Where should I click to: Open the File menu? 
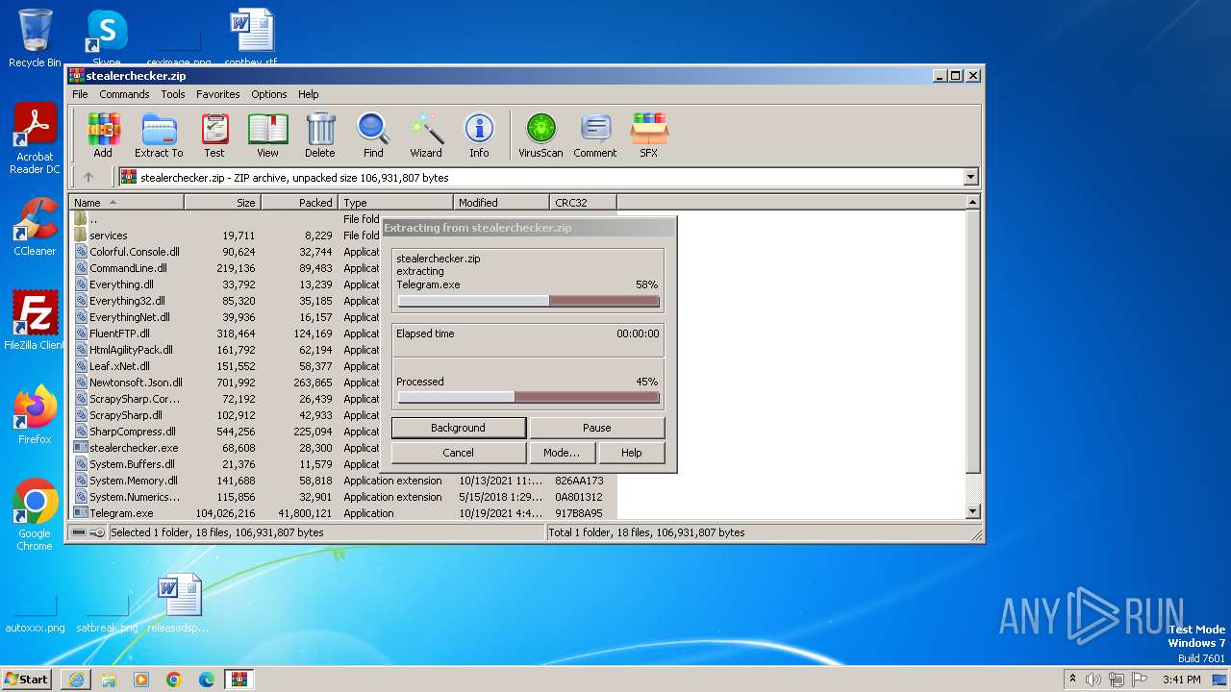click(80, 94)
